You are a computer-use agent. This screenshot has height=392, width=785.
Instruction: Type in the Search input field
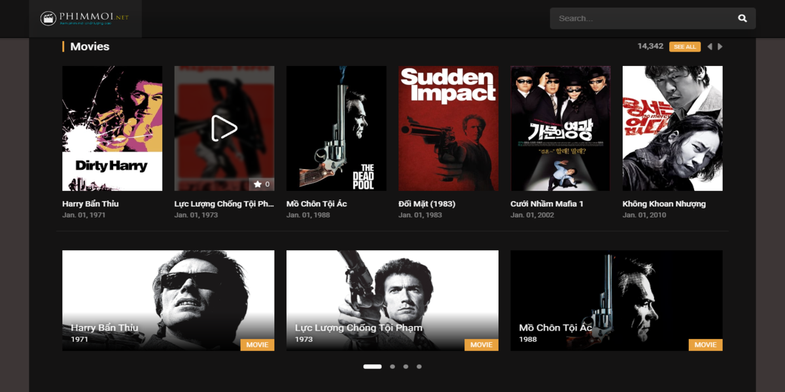pyautogui.click(x=641, y=18)
